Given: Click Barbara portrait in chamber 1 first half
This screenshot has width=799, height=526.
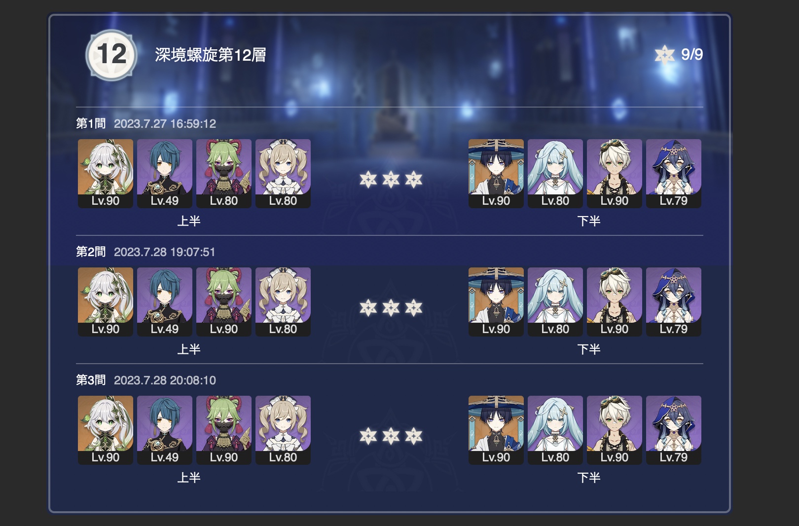Looking at the screenshot, I should point(283,173).
